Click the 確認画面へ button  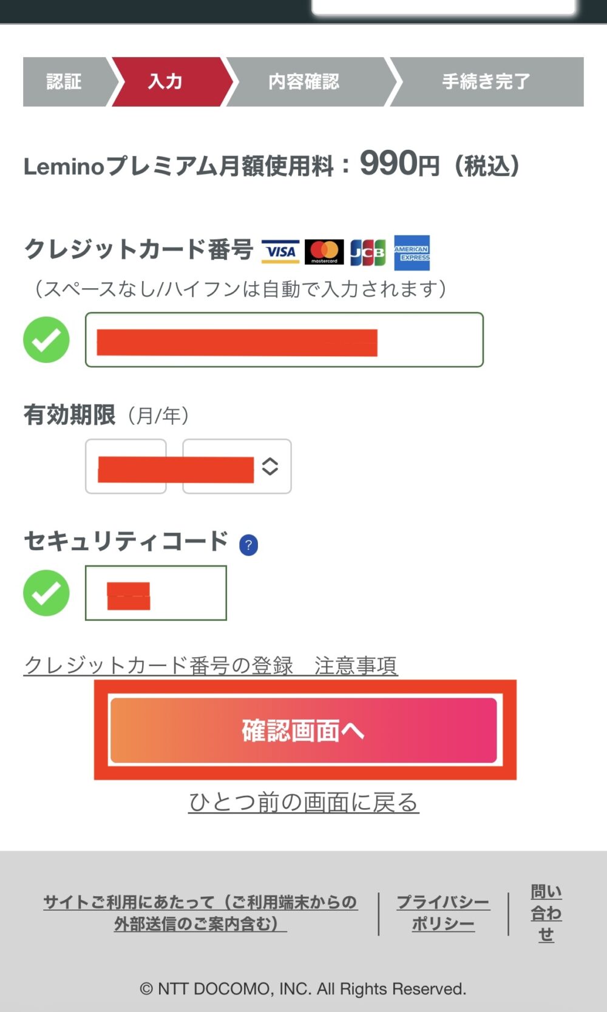303,730
